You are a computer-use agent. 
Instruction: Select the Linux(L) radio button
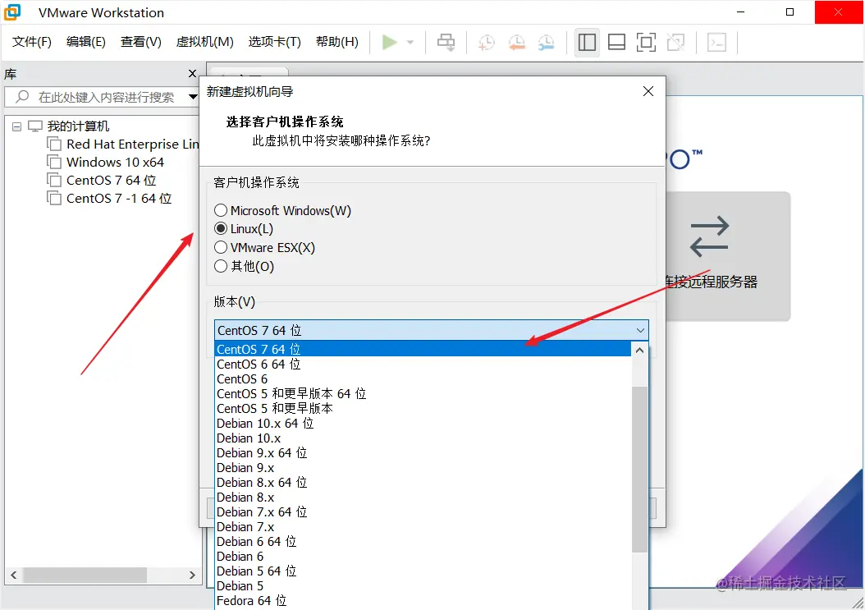tap(221, 228)
